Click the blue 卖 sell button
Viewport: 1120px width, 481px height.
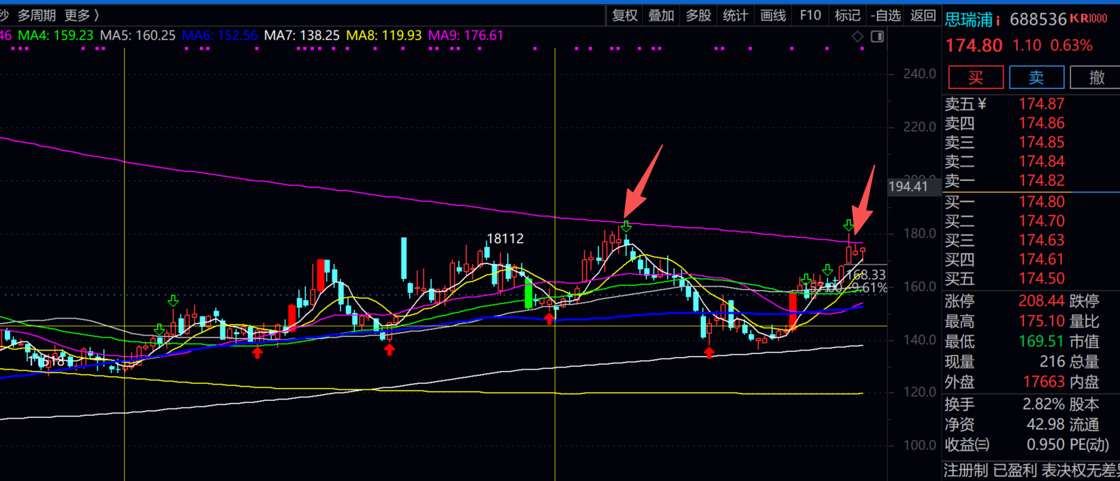click(x=1036, y=77)
